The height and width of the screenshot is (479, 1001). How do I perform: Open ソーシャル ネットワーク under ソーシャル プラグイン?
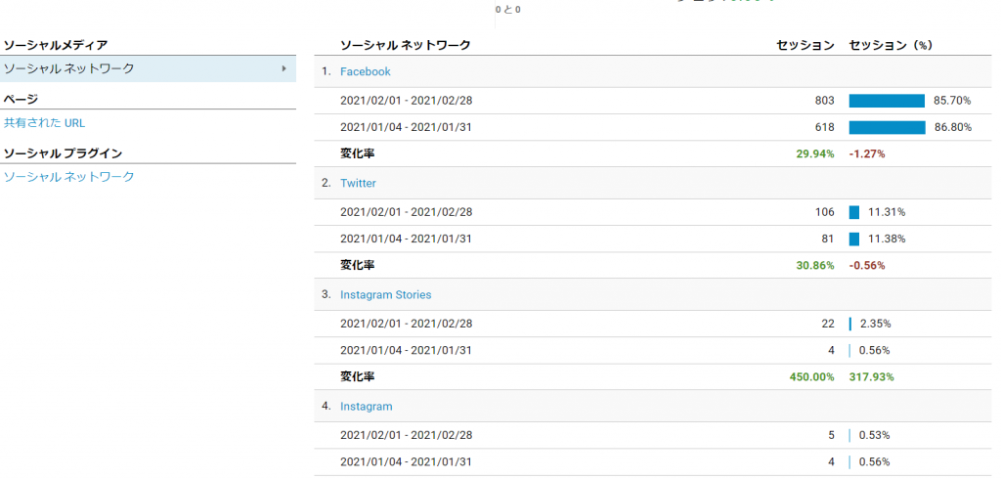coord(69,177)
